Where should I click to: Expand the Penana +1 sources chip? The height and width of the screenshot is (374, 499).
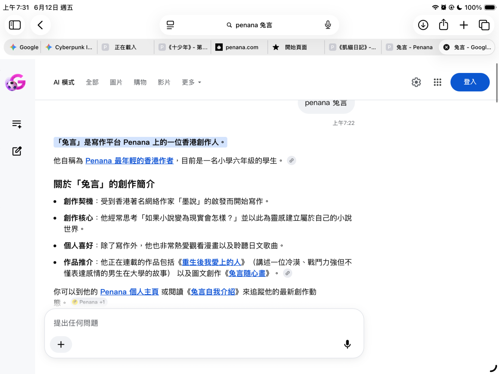[89, 302]
